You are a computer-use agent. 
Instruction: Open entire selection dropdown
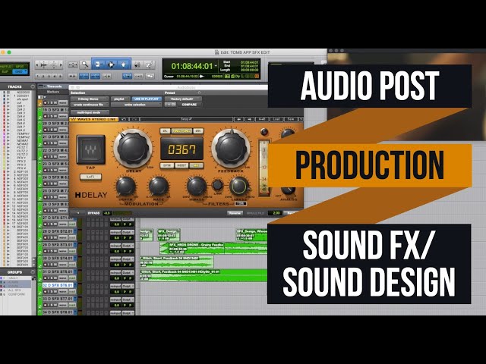tap(136, 105)
